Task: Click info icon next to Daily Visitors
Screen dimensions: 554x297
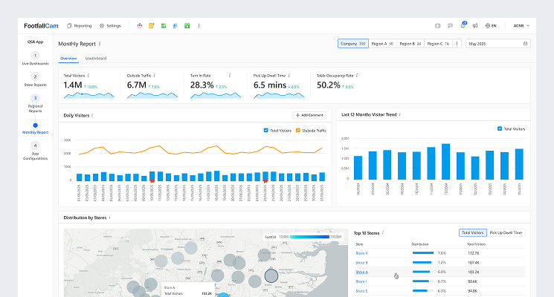Action: click(92, 115)
